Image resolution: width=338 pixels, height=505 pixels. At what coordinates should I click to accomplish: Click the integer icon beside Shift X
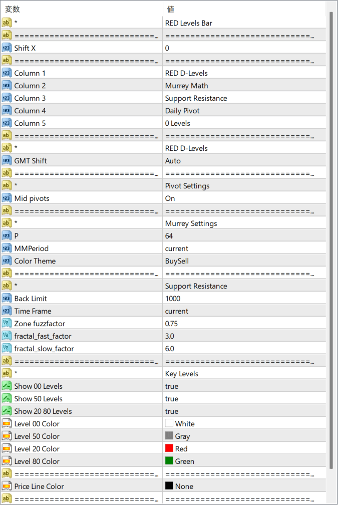pos(7,48)
